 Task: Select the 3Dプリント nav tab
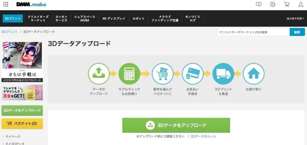click(x=13, y=18)
